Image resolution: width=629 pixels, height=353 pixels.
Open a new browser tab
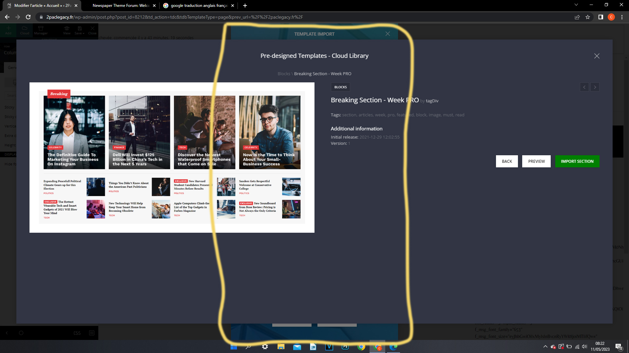click(245, 6)
